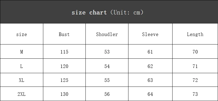
Task: Choose the length value 70
Action: [x=195, y=52]
